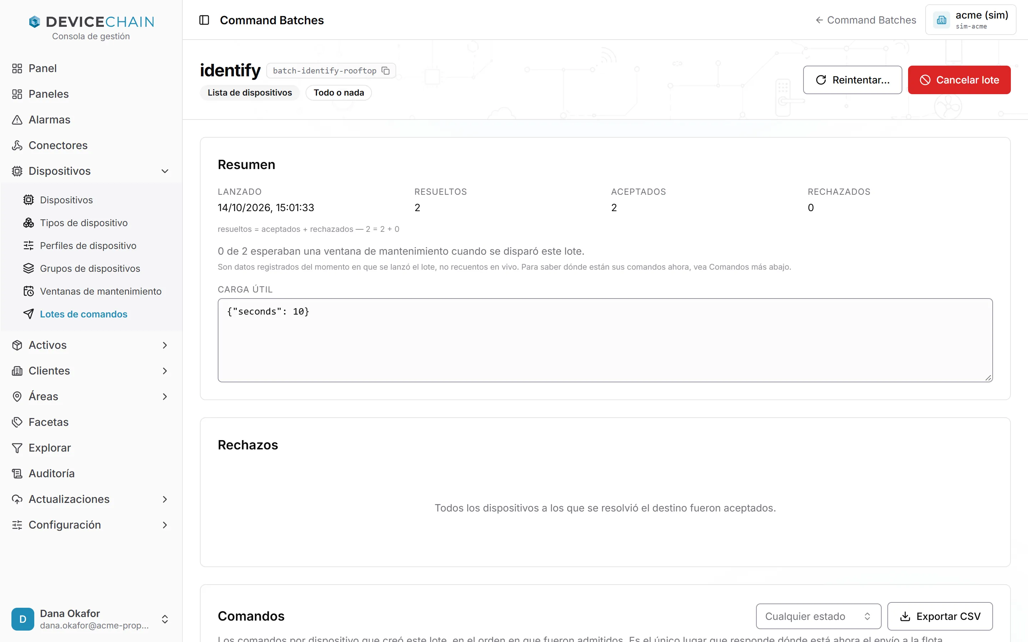The image size is (1028, 642).
Task: Click Lista de dispositivos badge
Action: pos(250,93)
